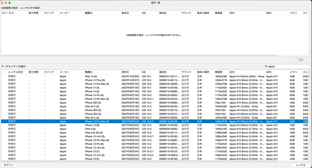Select the iPhone 14 Pro Max (E) row
The width and height of the screenshot is (312, 168).
point(154,99)
